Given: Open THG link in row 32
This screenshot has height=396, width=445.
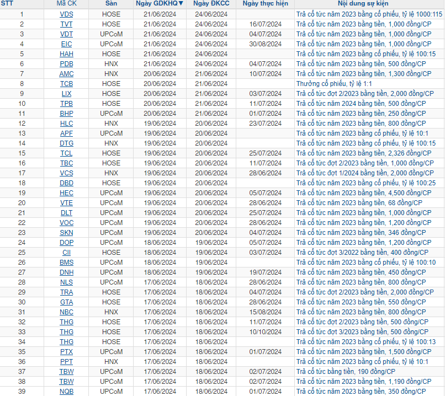Looking at the screenshot, I should coord(66,322).
